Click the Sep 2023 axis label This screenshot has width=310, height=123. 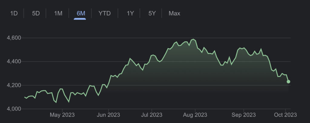243,115
